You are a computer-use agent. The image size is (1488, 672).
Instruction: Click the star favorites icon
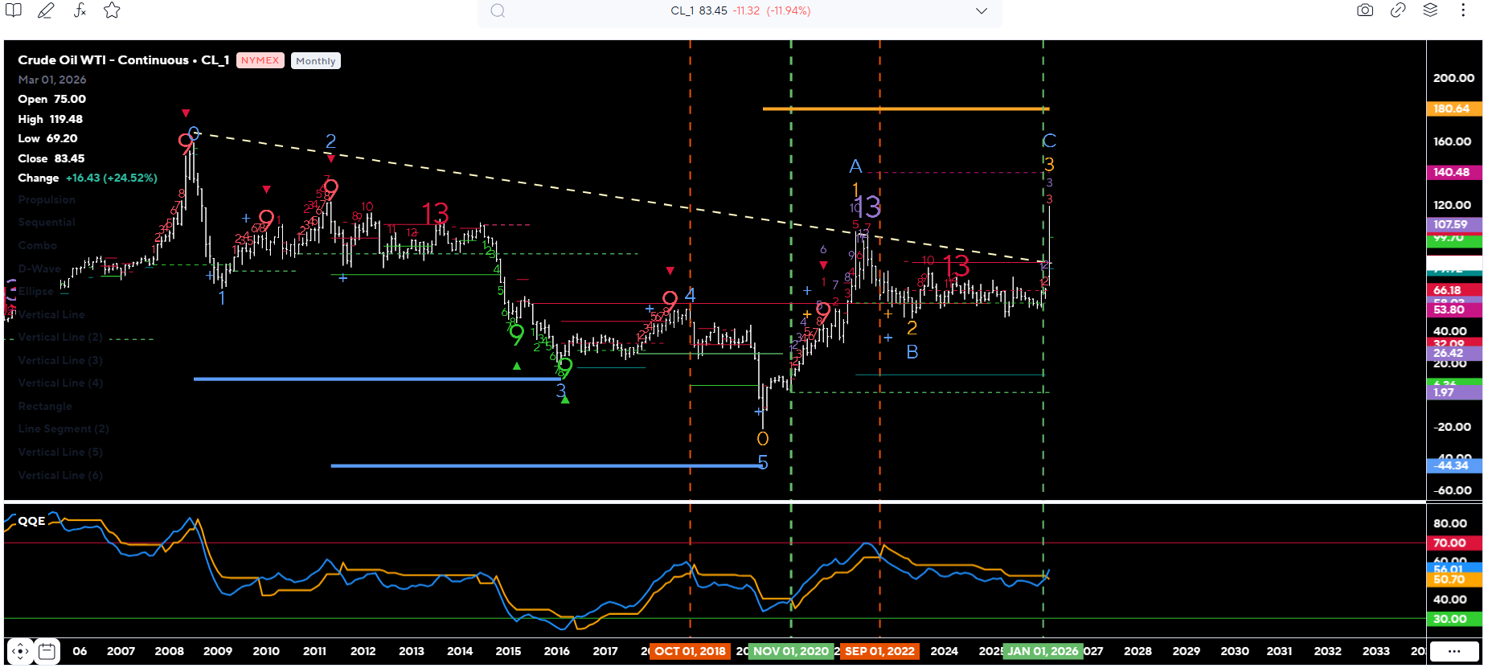(112, 10)
